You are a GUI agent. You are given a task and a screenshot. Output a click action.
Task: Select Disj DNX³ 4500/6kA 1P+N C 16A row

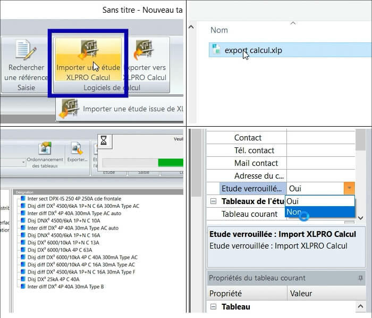click(x=64, y=235)
